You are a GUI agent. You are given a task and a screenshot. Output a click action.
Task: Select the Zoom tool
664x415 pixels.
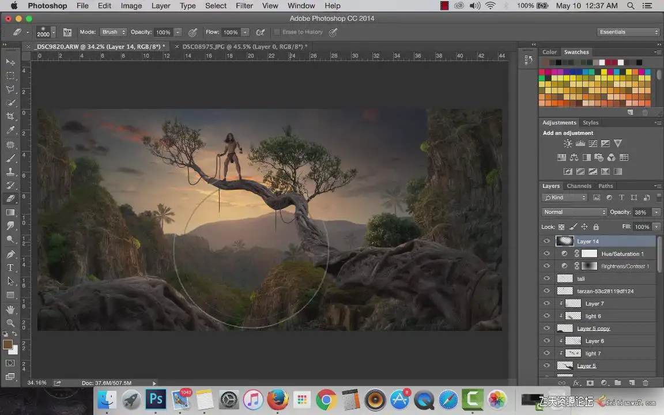coord(10,323)
